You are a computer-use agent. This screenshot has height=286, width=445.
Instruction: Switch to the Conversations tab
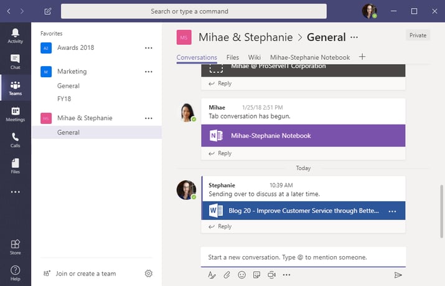(x=197, y=57)
